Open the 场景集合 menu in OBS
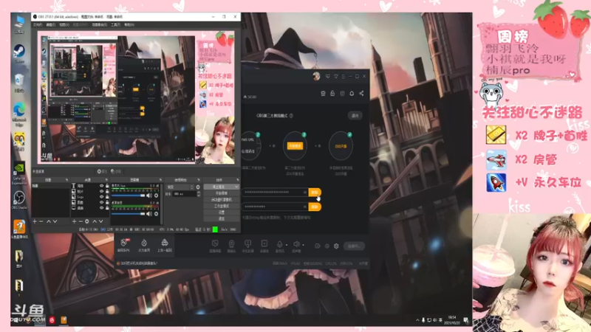This screenshot has width=591, height=332. [100, 25]
